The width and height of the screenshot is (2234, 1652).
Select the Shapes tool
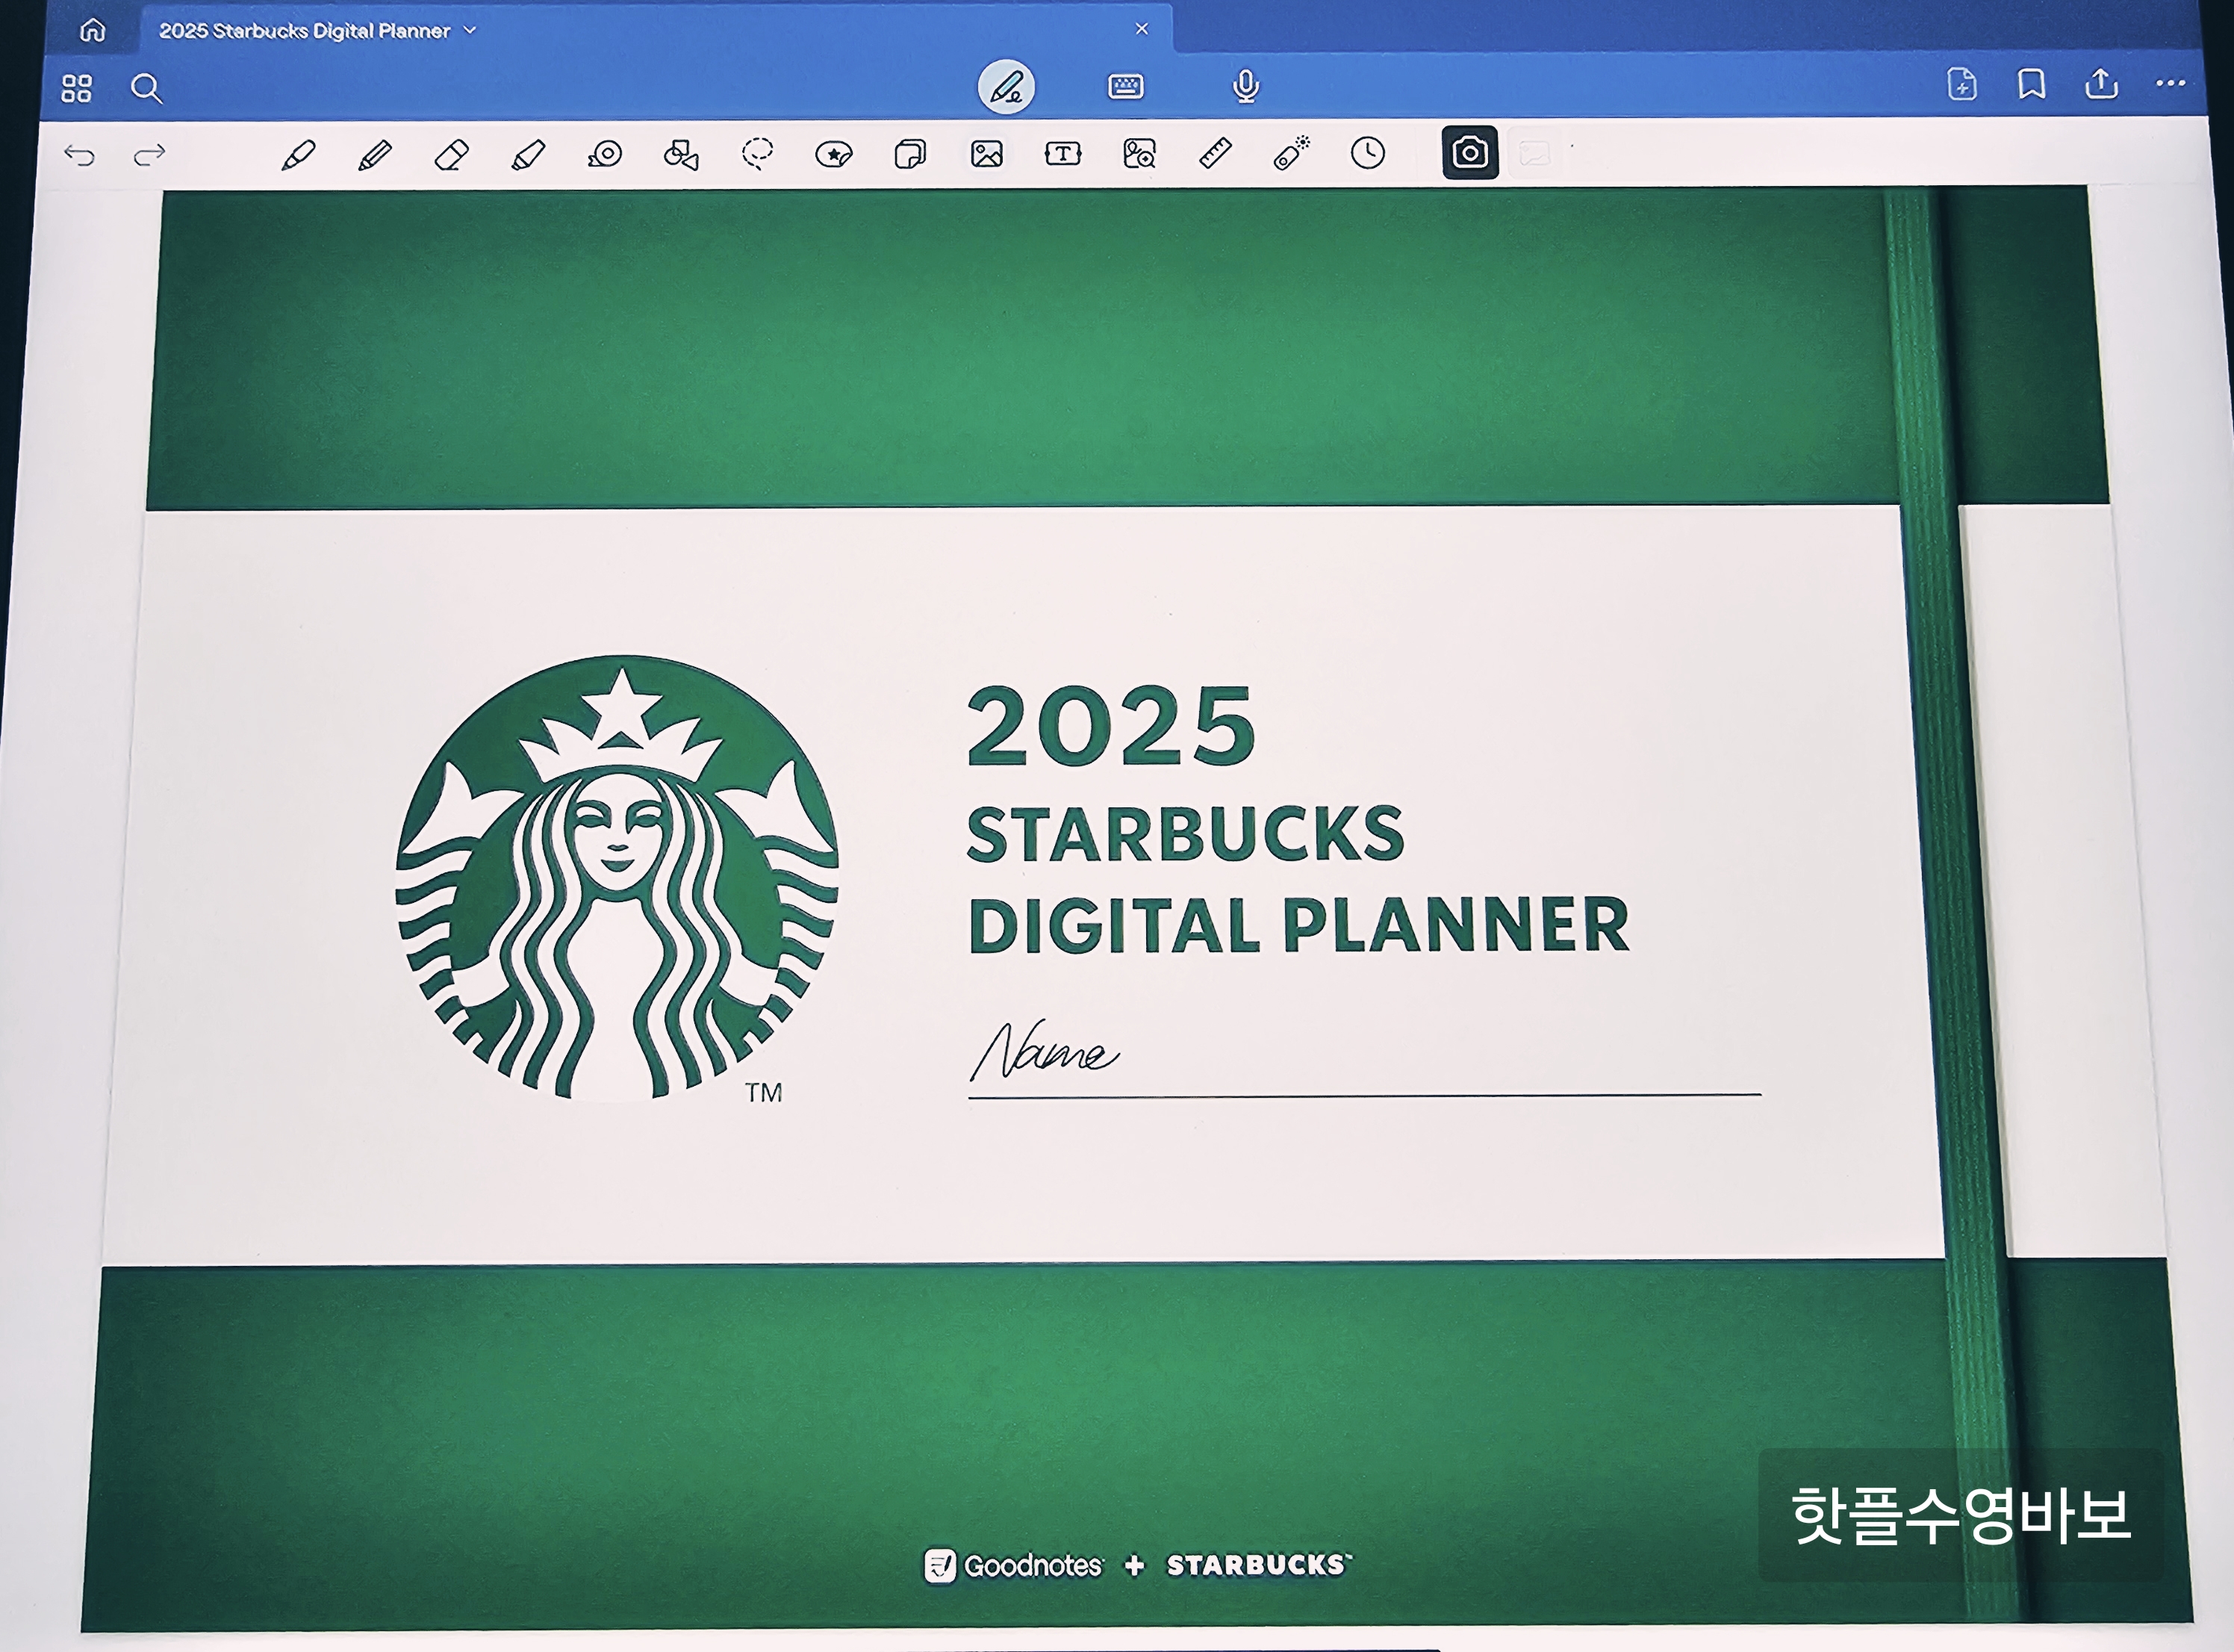tap(681, 154)
